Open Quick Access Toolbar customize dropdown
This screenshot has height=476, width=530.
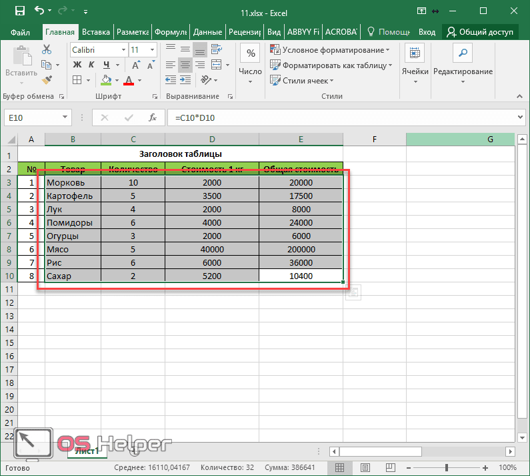[85, 12]
